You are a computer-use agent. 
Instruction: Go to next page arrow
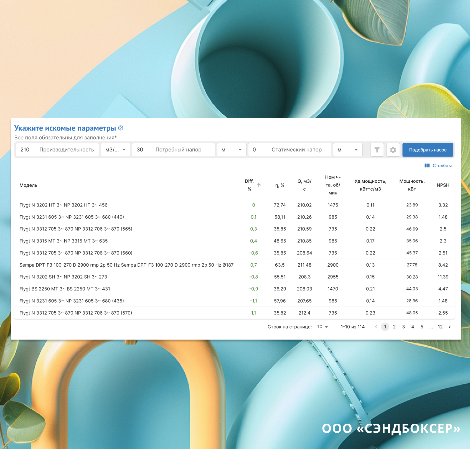click(x=449, y=327)
